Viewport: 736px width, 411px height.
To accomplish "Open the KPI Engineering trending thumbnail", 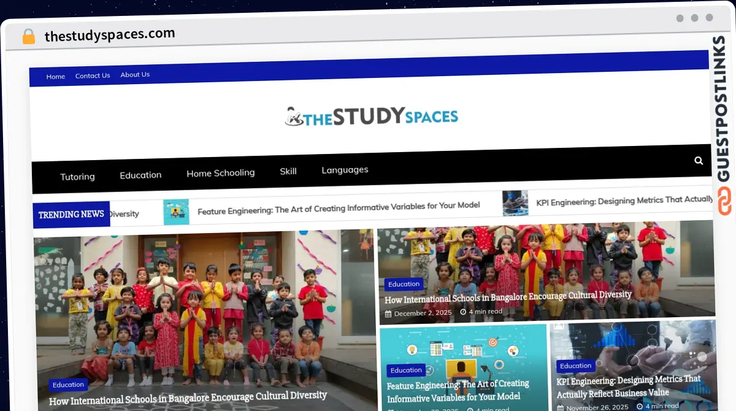I will tap(515, 203).
